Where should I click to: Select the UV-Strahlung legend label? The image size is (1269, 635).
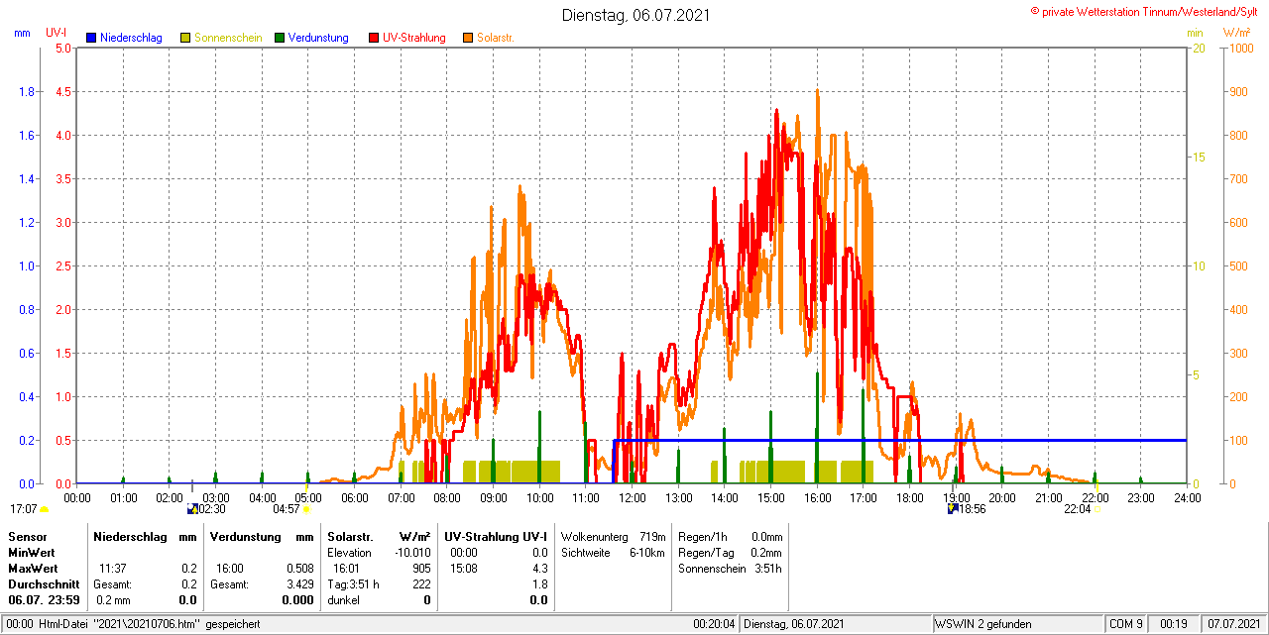tap(415, 38)
